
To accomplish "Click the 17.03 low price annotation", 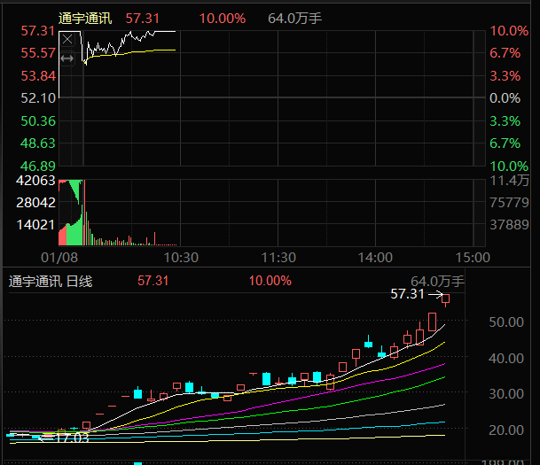I will (x=72, y=438).
